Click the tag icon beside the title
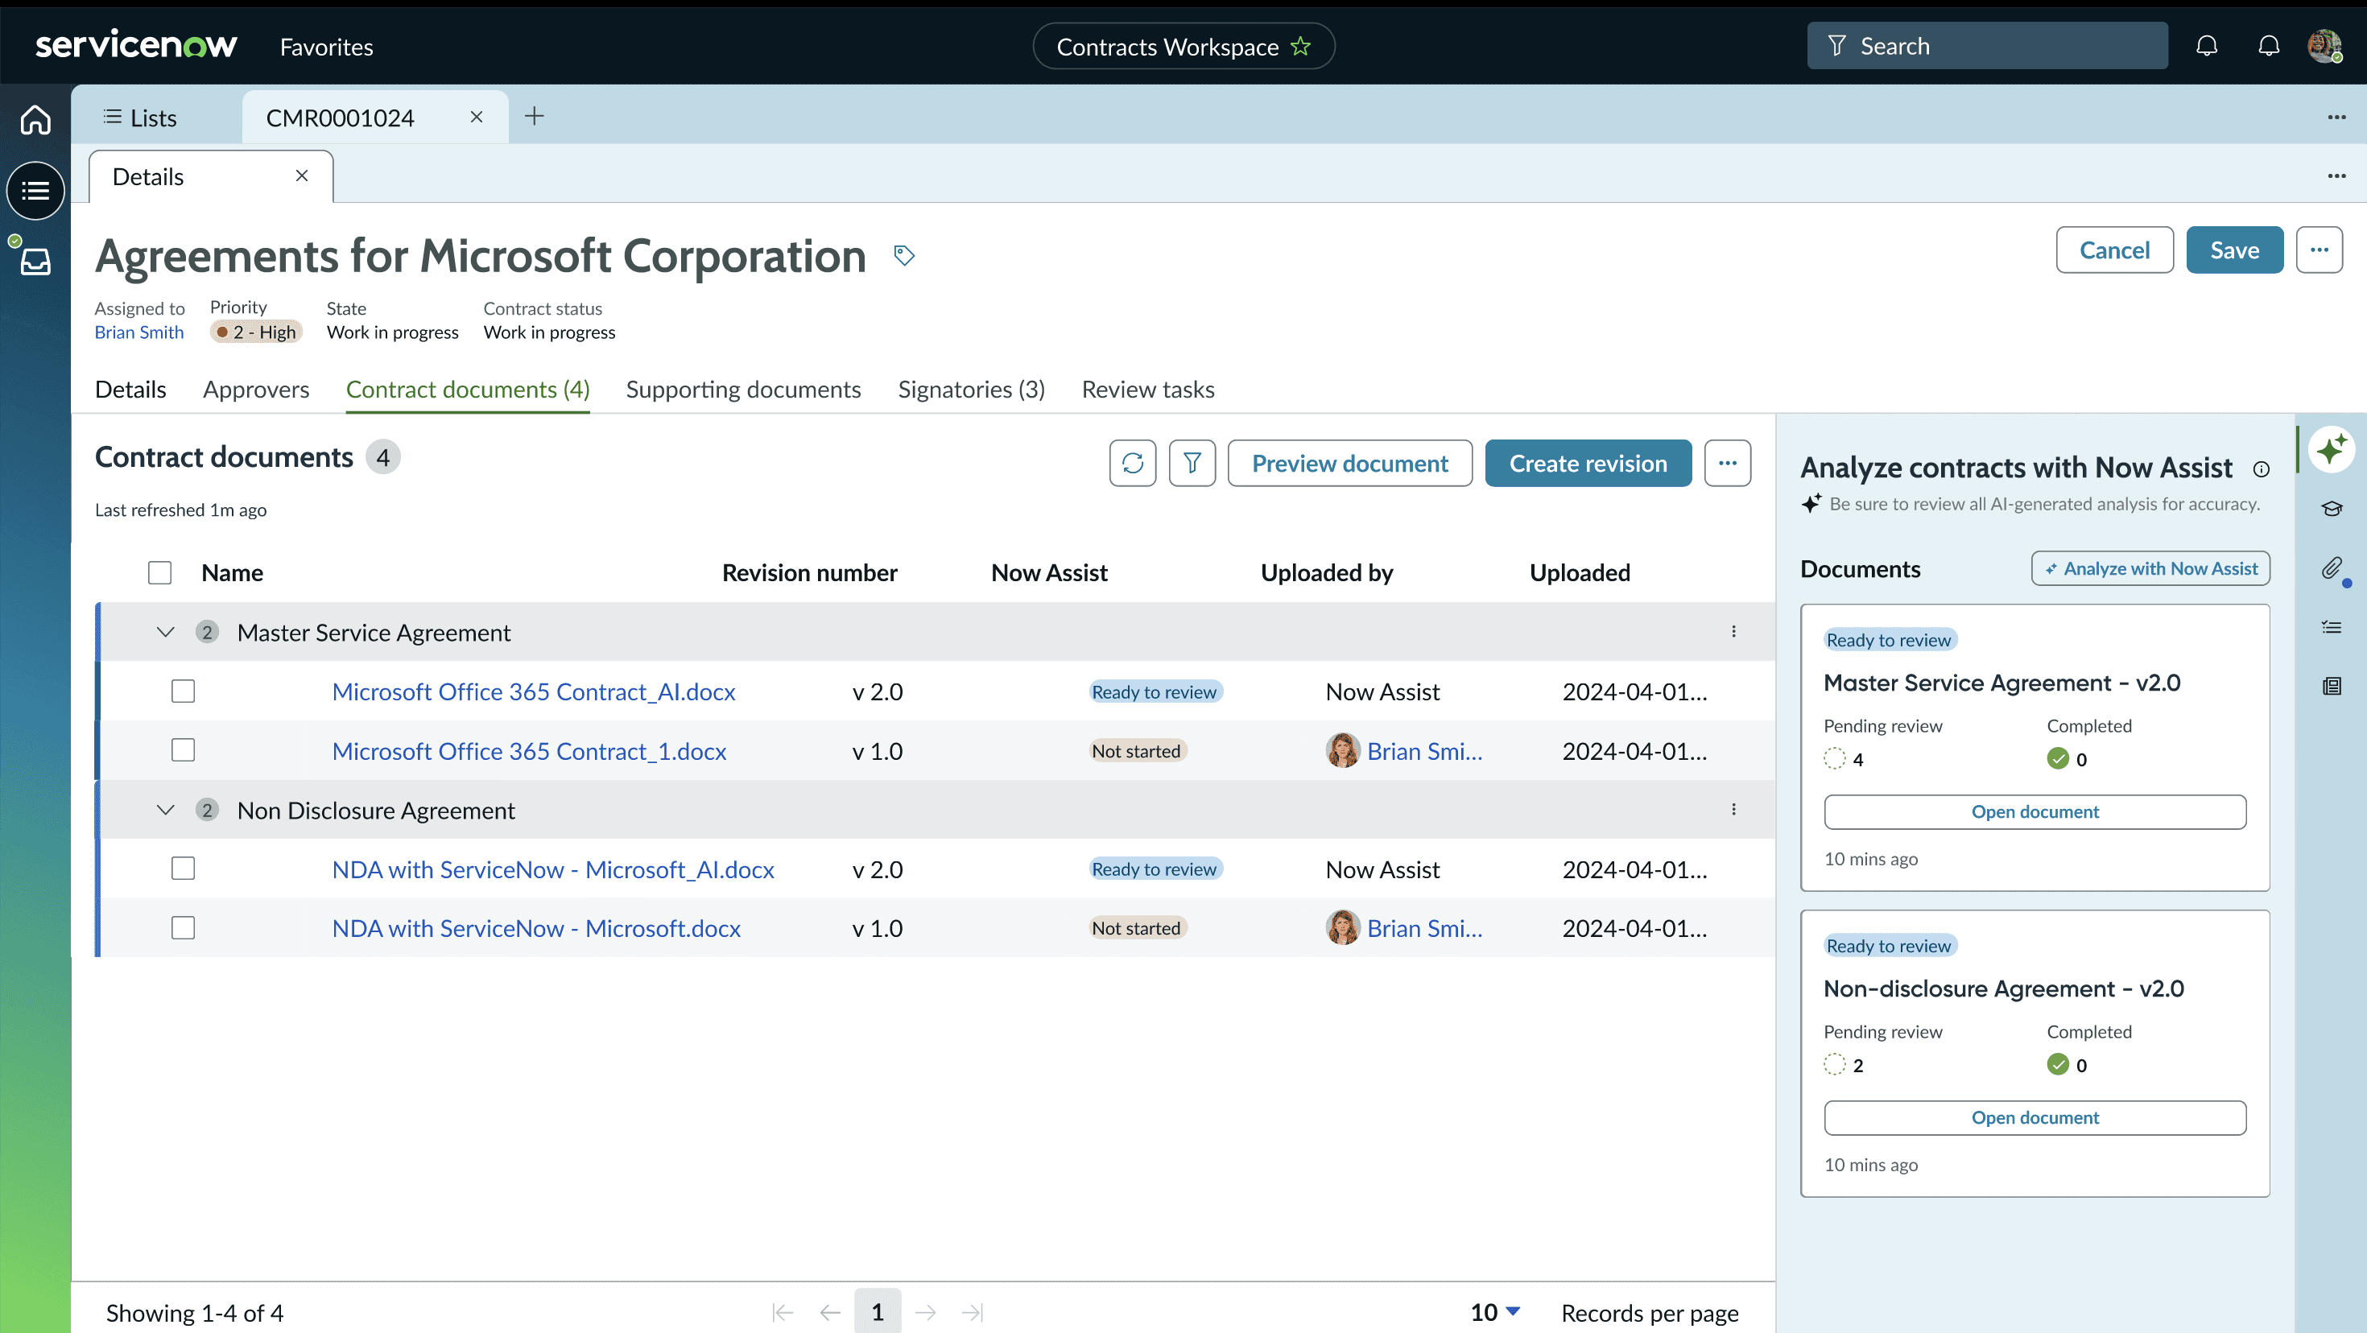Viewport: 2367px width, 1333px height. tap(904, 255)
